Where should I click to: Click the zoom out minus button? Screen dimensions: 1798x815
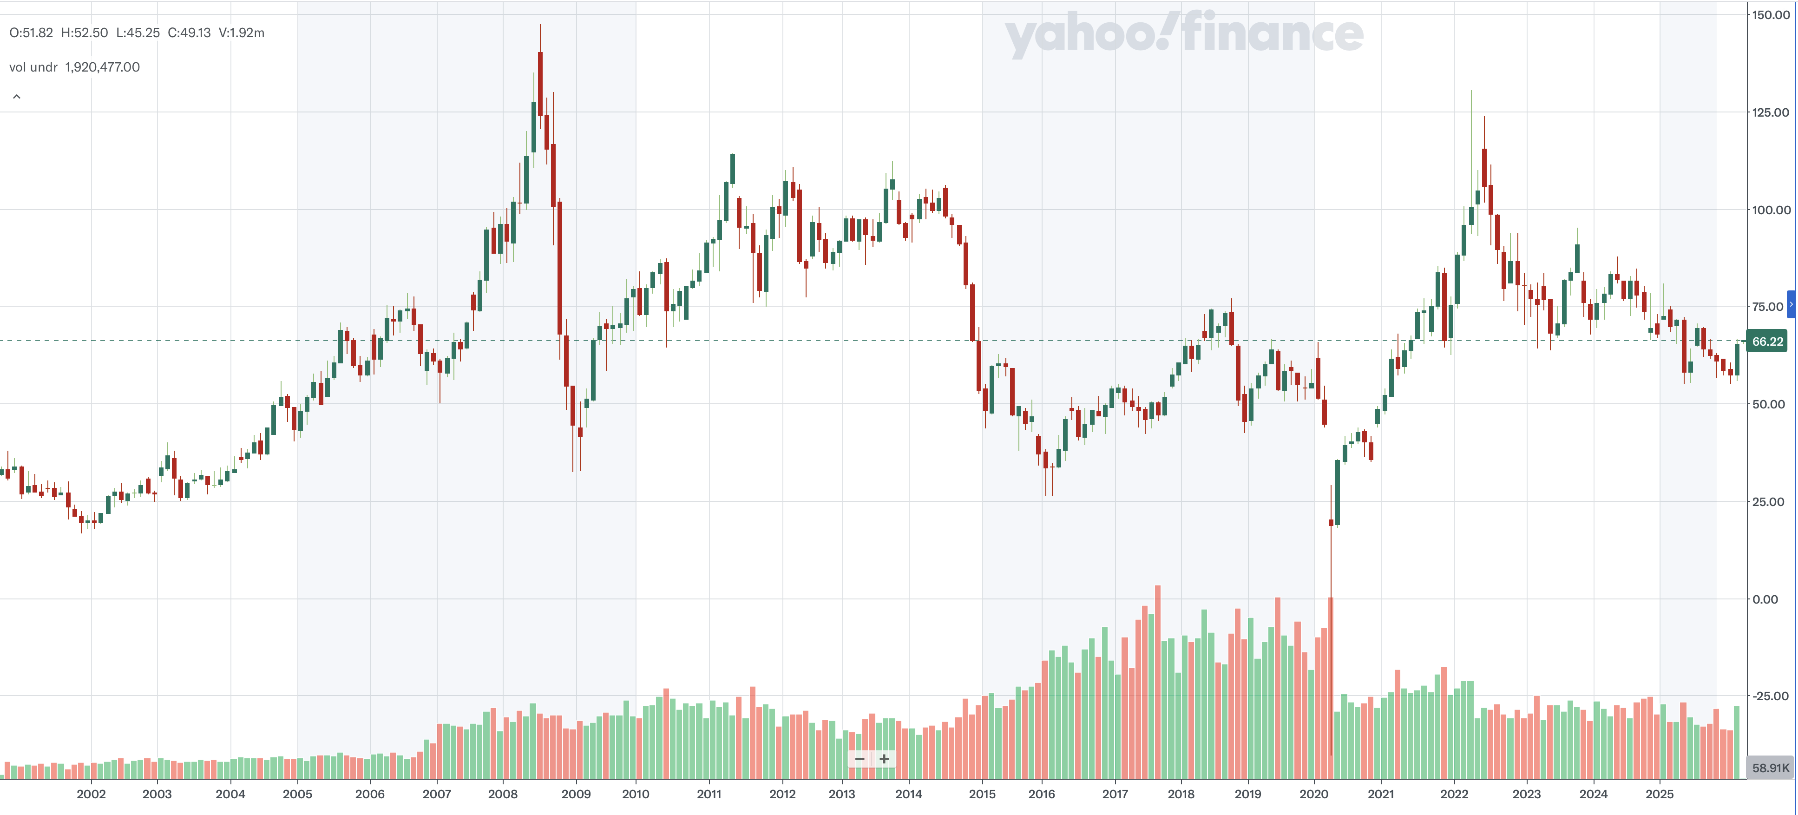pyautogui.click(x=860, y=759)
